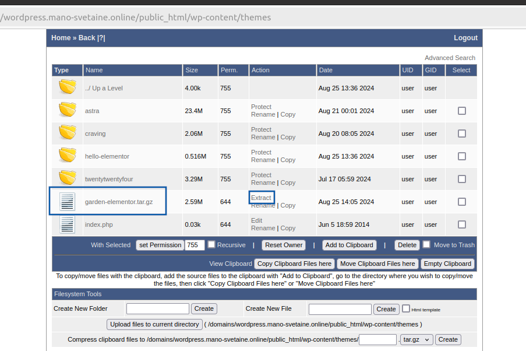Click Copy Clipboard Files here
The width and height of the screenshot is (526, 351).
click(x=295, y=264)
